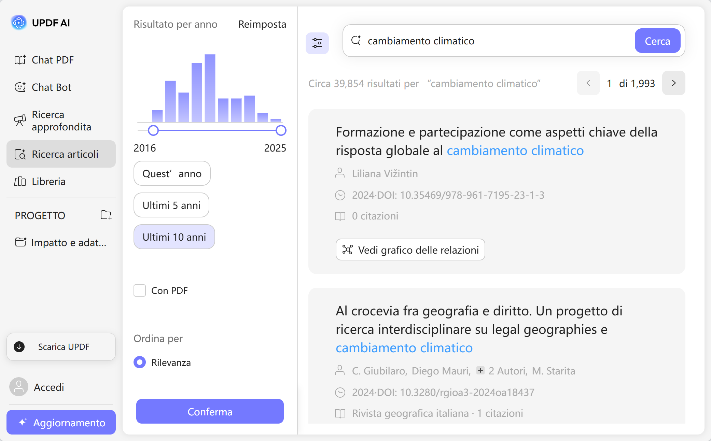The width and height of the screenshot is (711, 441).
Task: Open the filter settings icon button
Action: click(317, 43)
